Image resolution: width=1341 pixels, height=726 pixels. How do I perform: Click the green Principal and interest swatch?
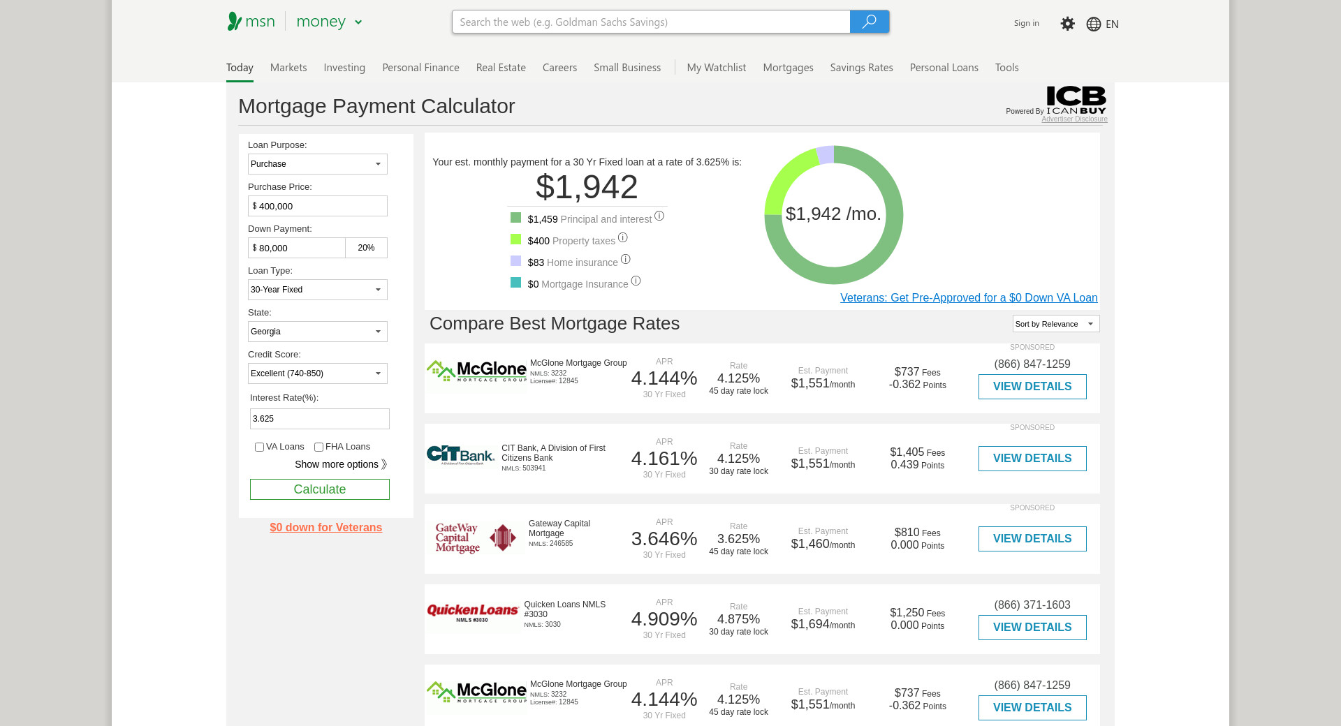[515, 218]
